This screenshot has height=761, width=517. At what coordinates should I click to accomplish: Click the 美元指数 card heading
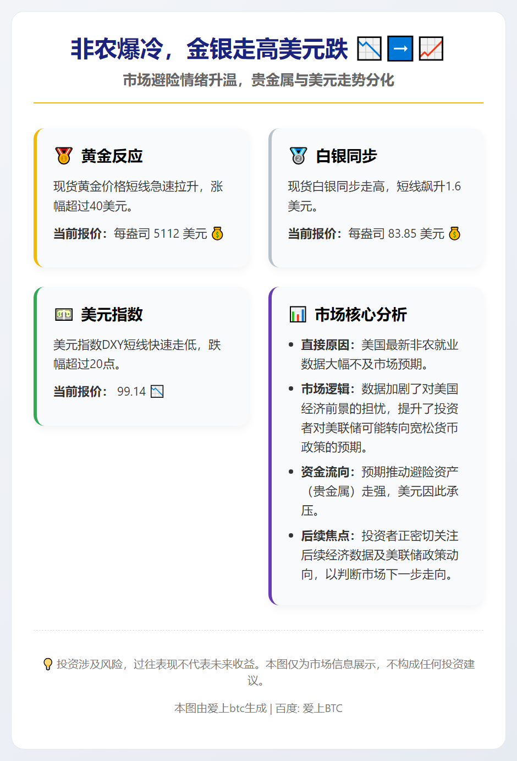(112, 314)
